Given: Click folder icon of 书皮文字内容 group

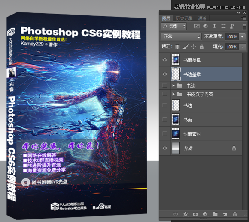Looking at the screenshot, I should coord(179,94).
